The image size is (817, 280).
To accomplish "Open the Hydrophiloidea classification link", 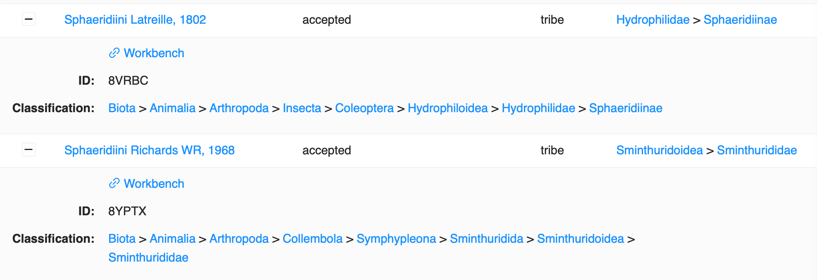I will [x=448, y=108].
